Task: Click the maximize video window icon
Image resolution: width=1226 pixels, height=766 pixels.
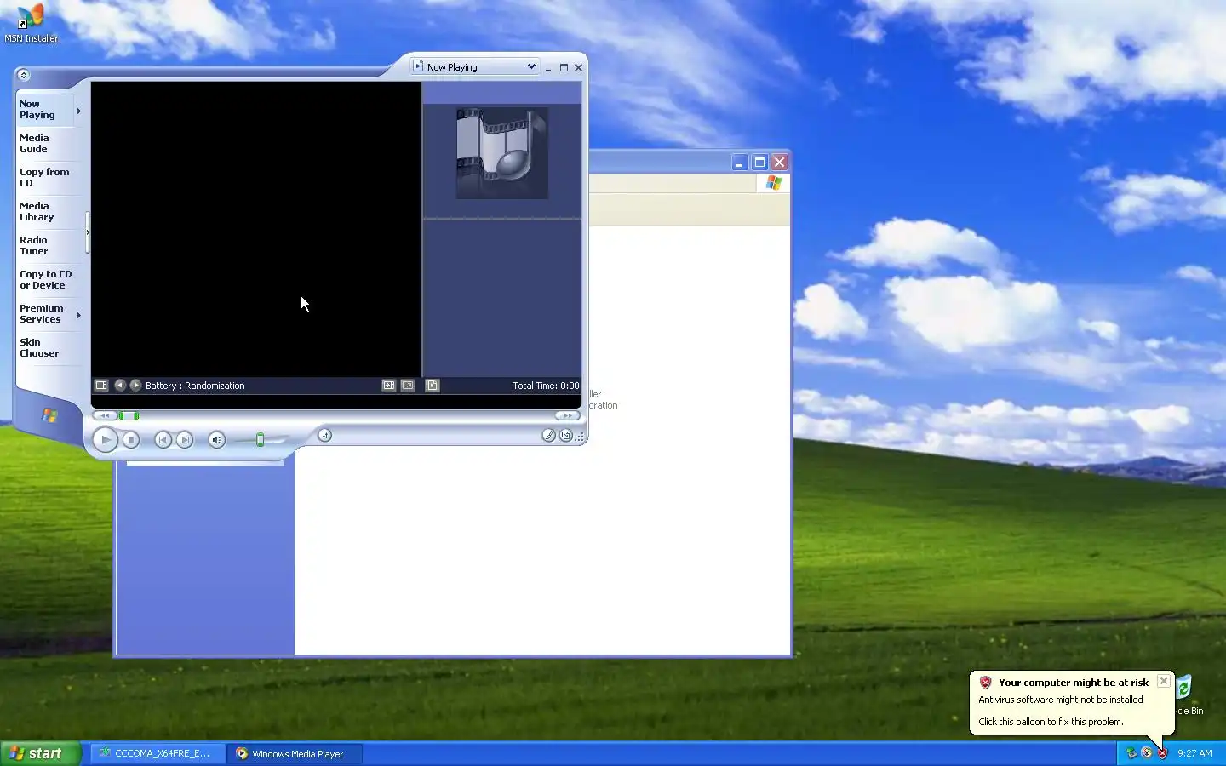Action: (x=389, y=386)
